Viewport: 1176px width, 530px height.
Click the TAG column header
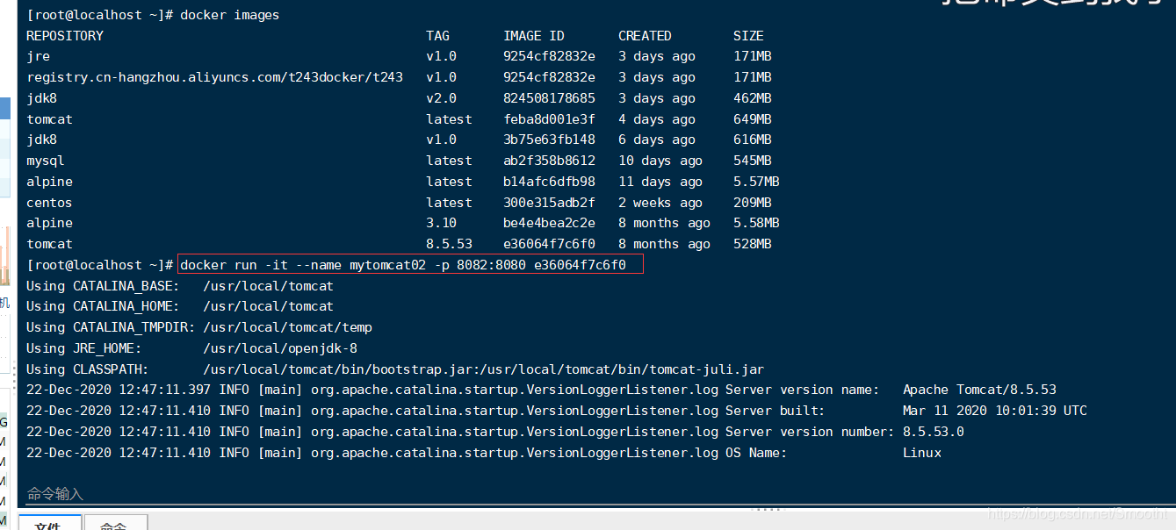coord(437,36)
